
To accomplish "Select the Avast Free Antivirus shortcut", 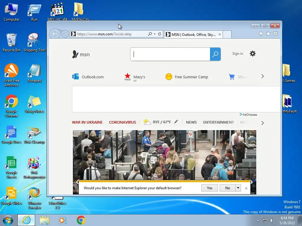I will coord(12,75).
